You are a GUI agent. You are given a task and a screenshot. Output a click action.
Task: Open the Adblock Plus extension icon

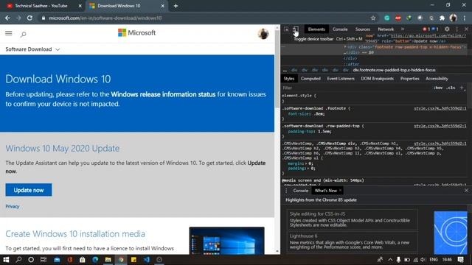(398, 18)
